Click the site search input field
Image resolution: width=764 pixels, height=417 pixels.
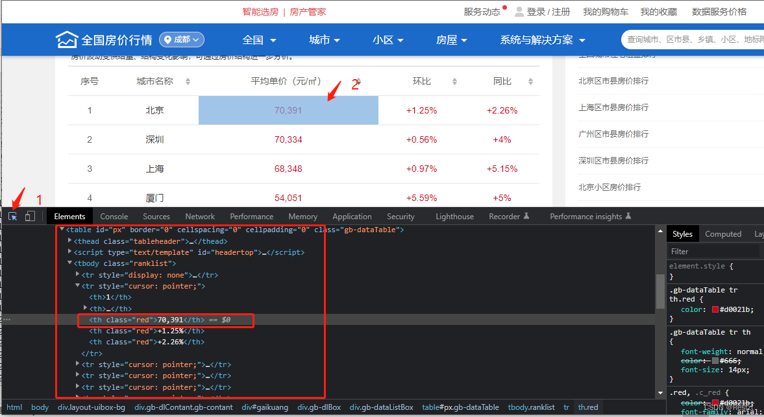[x=693, y=40]
